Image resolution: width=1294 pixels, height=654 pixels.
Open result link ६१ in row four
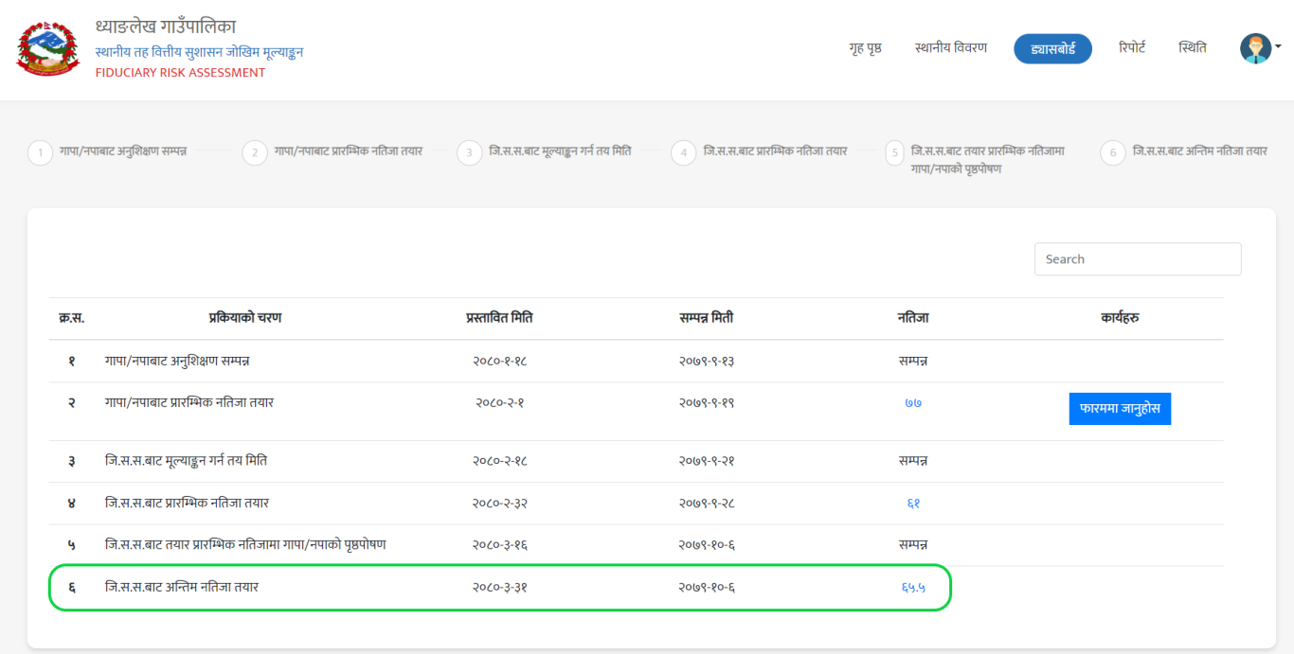click(x=913, y=504)
